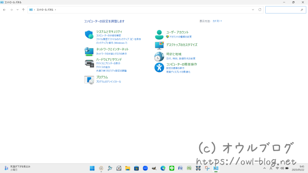Screen dimensions: 308x173
Task: Open the Network and Internet globe icon
Action: click(89, 51)
